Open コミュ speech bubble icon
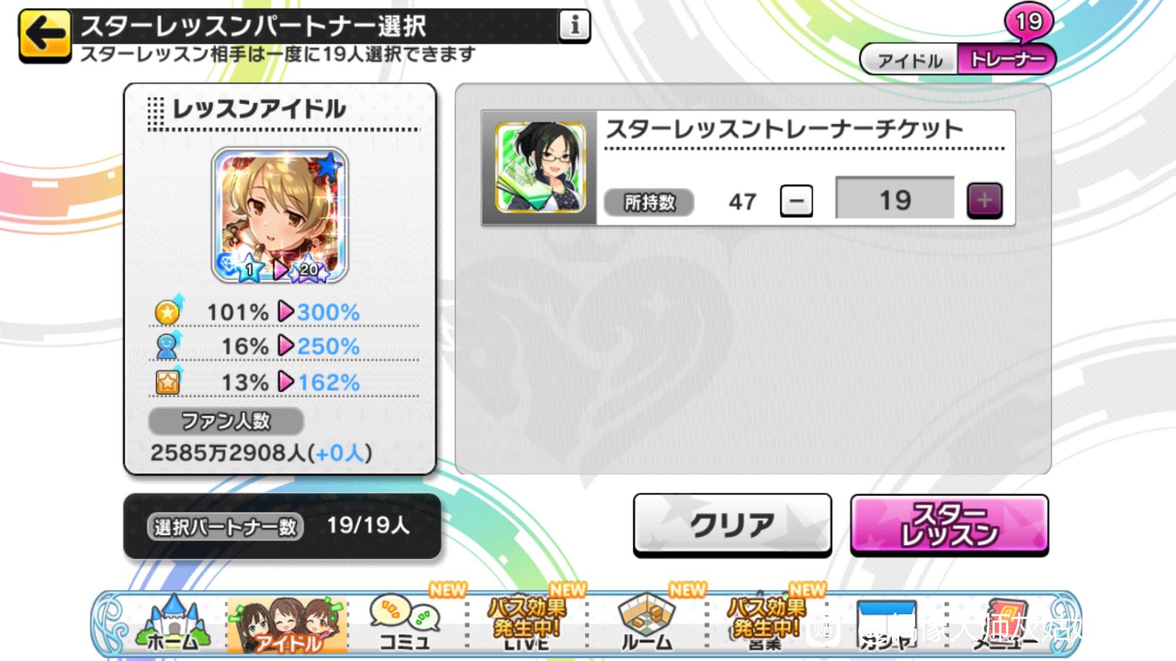 click(405, 623)
